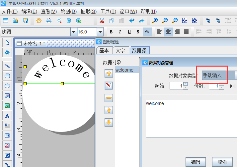Click the remove data object minus icon
237x167 pixels.
pyautogui.click(x=109, y=98)
